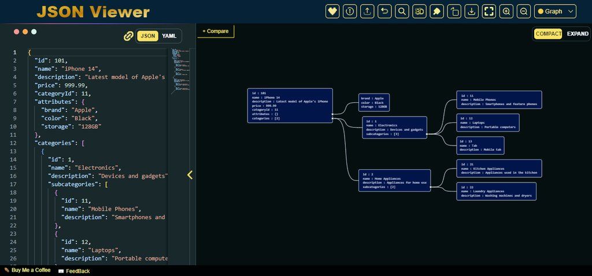Click the chain link share icon

(128, 36)
